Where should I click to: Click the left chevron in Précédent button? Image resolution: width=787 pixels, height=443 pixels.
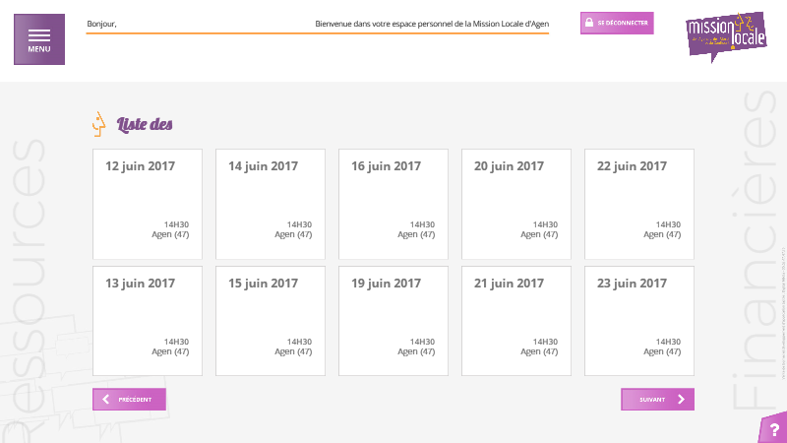click(105, 400)
